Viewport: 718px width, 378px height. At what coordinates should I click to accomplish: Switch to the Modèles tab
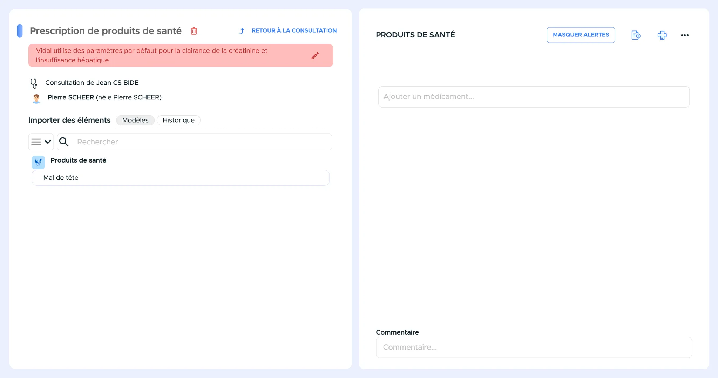[135, 120]
